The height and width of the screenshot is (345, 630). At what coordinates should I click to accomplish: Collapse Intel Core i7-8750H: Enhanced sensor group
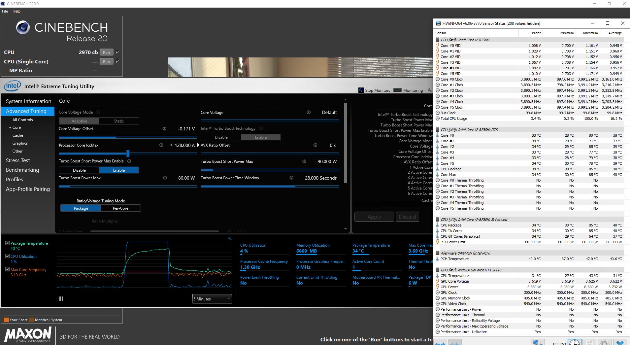point(438,220)
